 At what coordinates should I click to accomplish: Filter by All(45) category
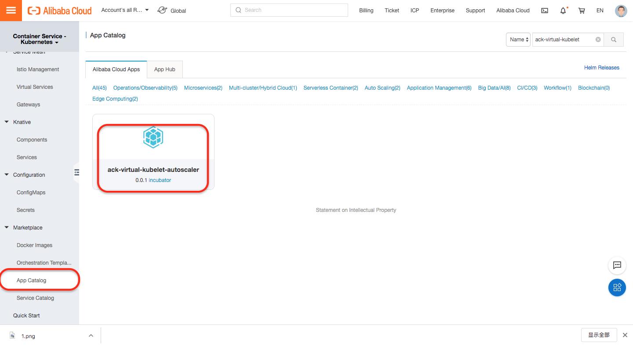click(x=99, y=88)
